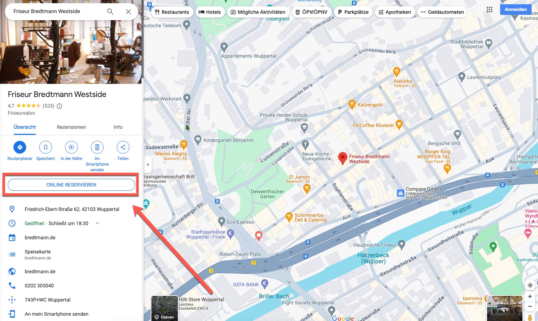Viewport: 538px width, 321px height.
Task: Select the Mögliche Aktivitäten chip
Action: click(258, 12)
